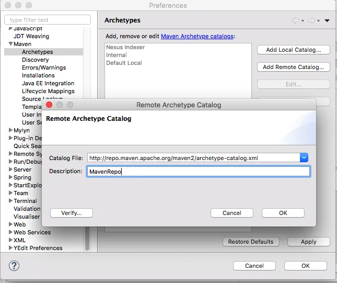
Task: Select Validation in the tree
Action: point(27,209)
